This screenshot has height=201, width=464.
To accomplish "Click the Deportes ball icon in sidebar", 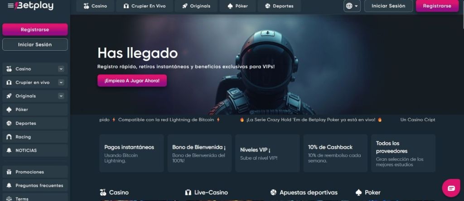I will tap(9, 123).
